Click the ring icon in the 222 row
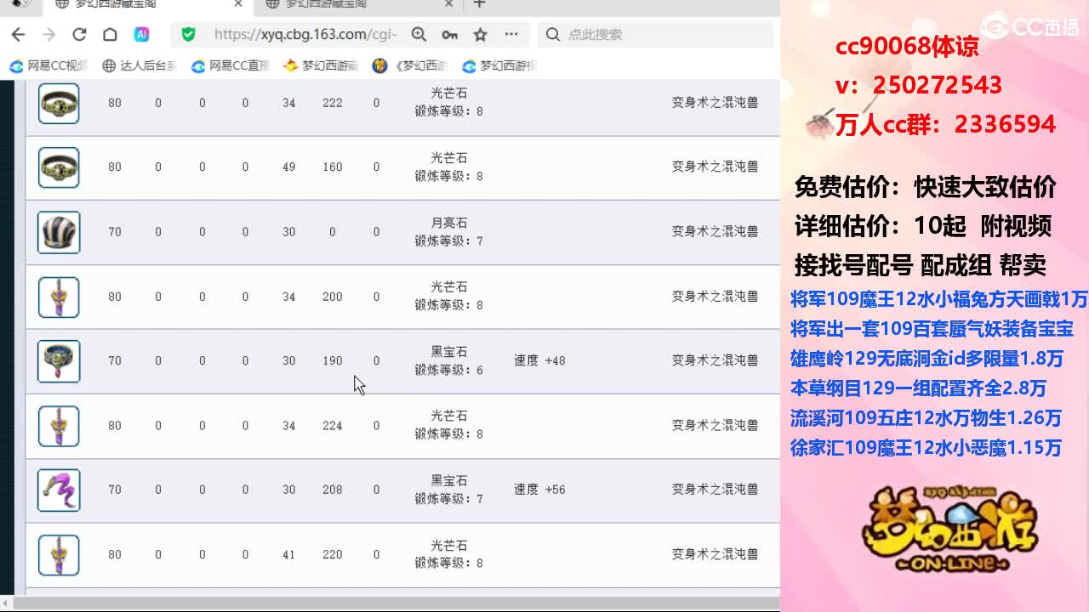1089x612 pixels. (x=59, y=103)
